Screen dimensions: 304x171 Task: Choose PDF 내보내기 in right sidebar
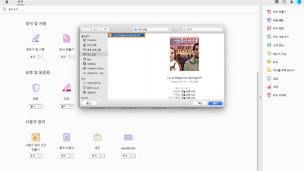pos(278,37)
